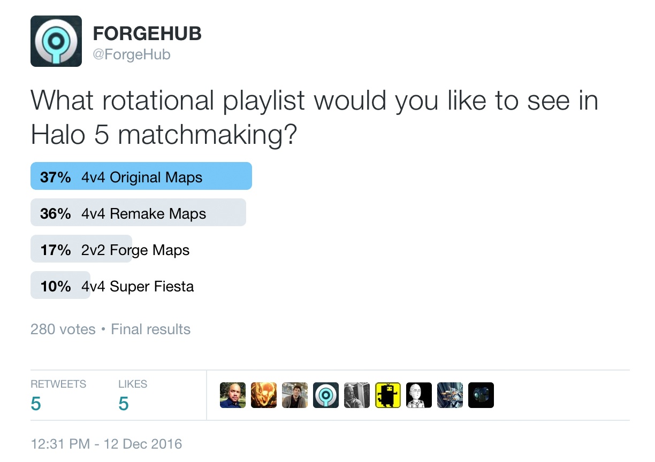Open the dark orb avatar
This screenshot has width=655, height=462.
pos(481,395)
